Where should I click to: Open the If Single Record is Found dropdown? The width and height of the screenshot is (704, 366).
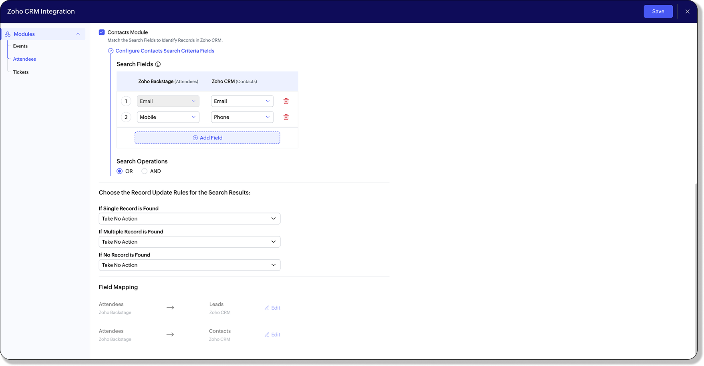click(189, 219)
